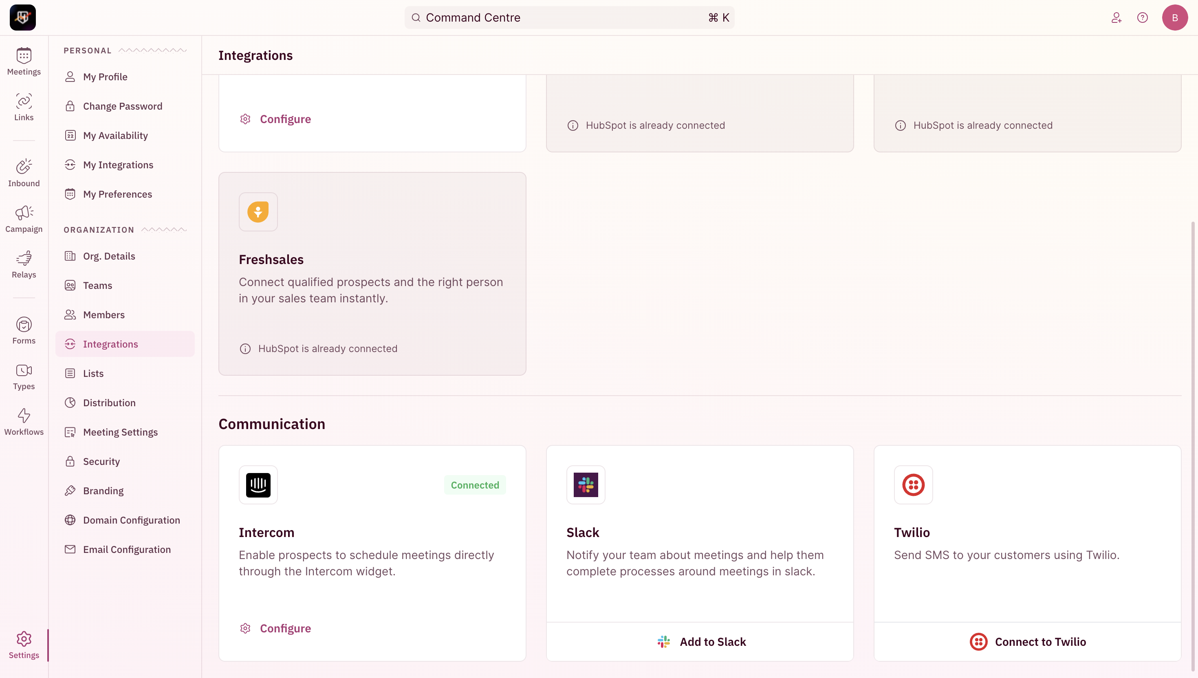This screenshot has width=1198, height=678.
Task: Click the Twilio logo on its card
Action: (x=914, y=485)
